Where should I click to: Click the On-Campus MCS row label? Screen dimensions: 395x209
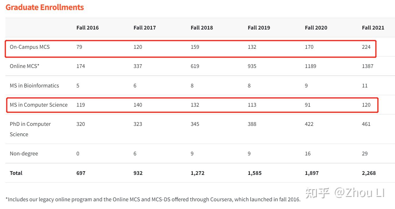coord(30,47)
